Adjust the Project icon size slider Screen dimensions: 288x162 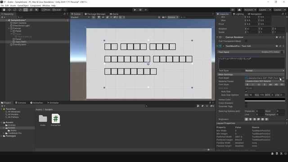click(x=208, y=150)
